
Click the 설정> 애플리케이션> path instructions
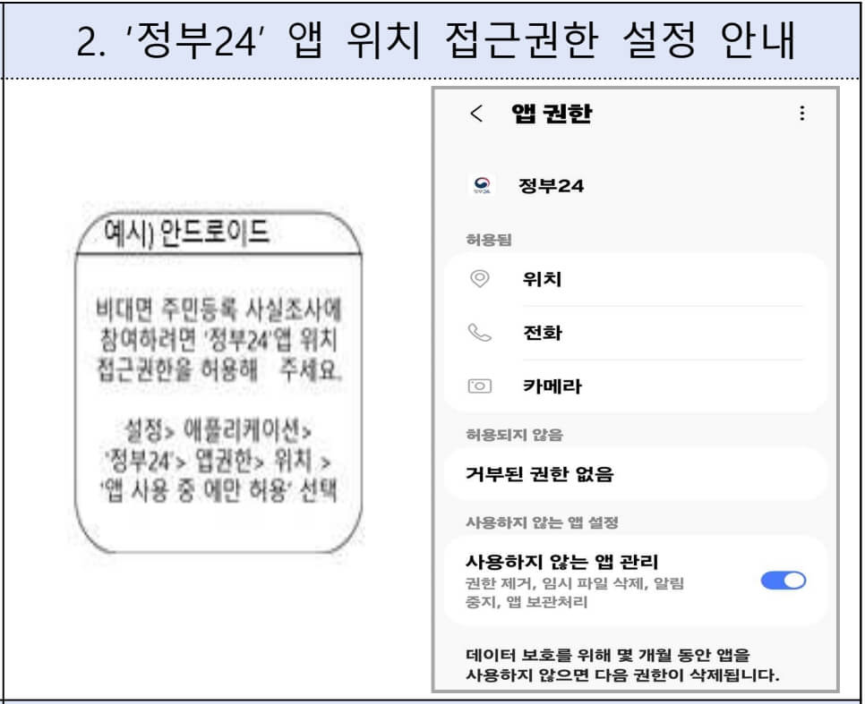pyautogui.click(x=218, y=461)
